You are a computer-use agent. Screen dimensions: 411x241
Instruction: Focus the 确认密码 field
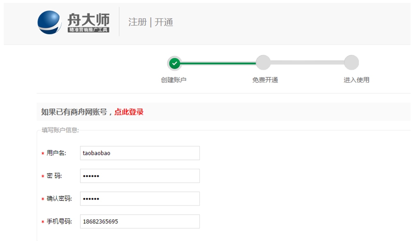click(x=140, y=198)
